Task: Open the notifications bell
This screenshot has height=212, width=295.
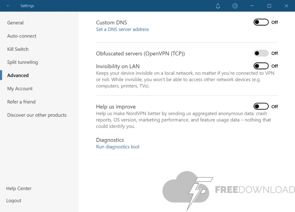Action: coord(218,6)
